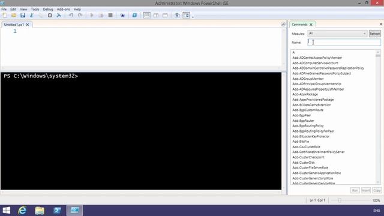Select Add-ADPrincipalGroupMembership command
The height and width of the screenshot is (216, 384).
click(x=317, y=84)
